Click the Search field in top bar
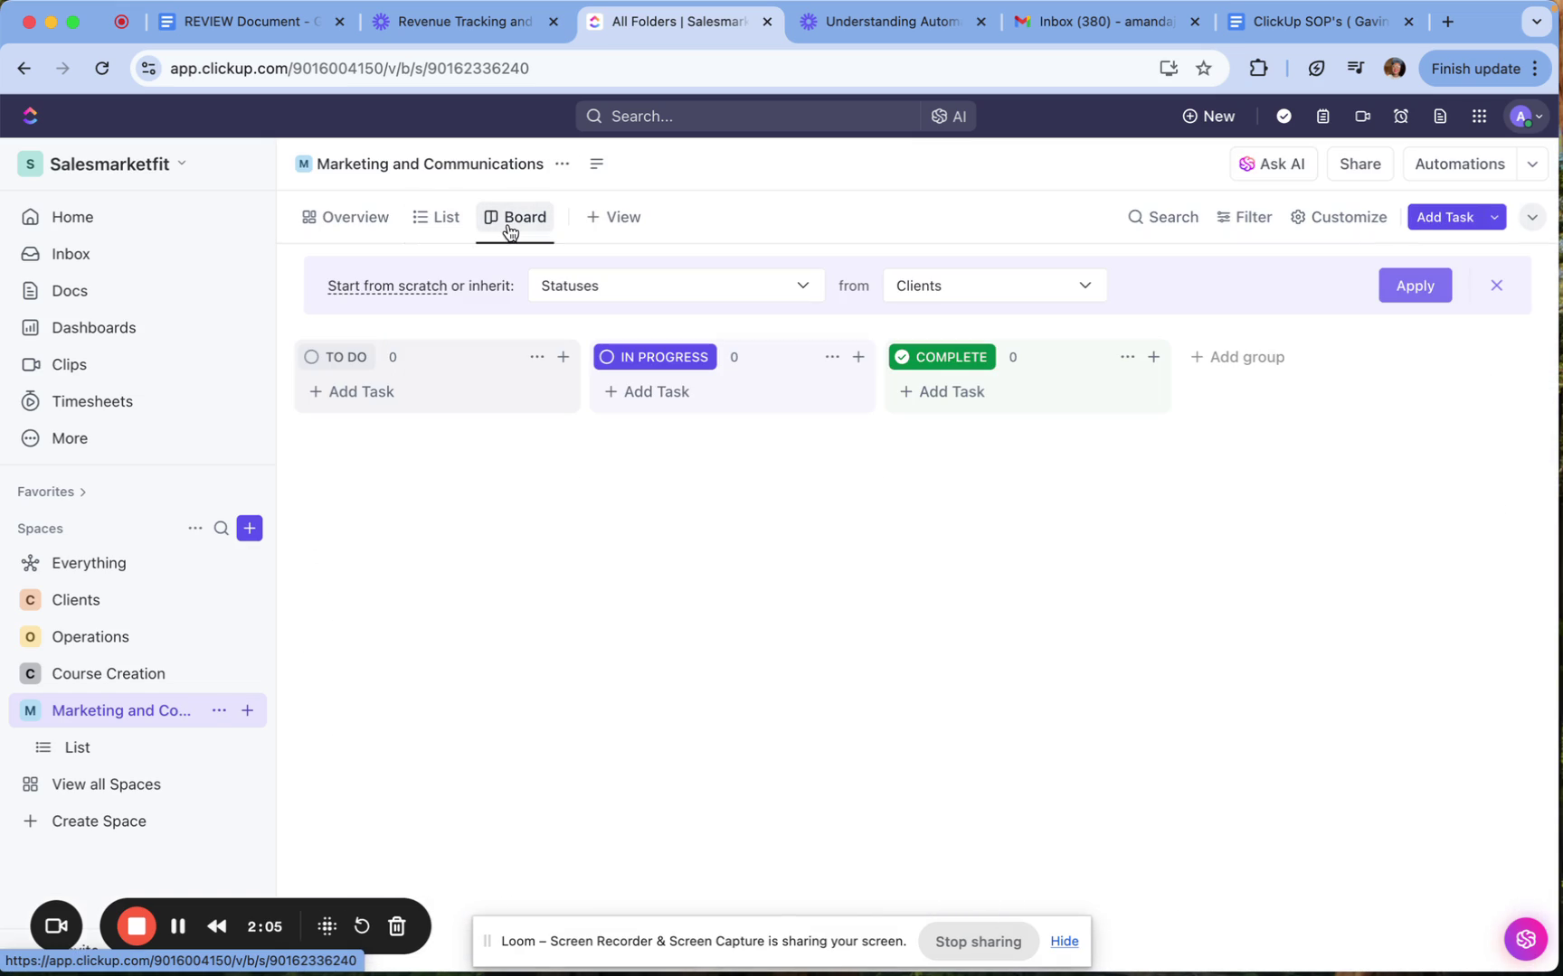1563x976 pixels. coord(750,116)
